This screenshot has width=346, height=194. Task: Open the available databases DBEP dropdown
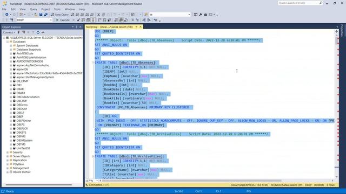coord(51,20)
